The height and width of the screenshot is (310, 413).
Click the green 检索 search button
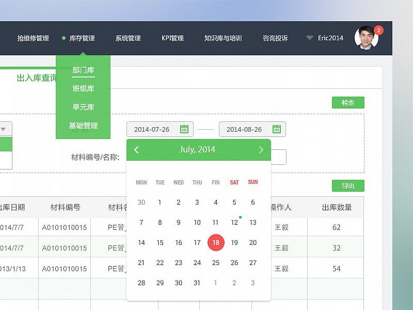point(348,102)
